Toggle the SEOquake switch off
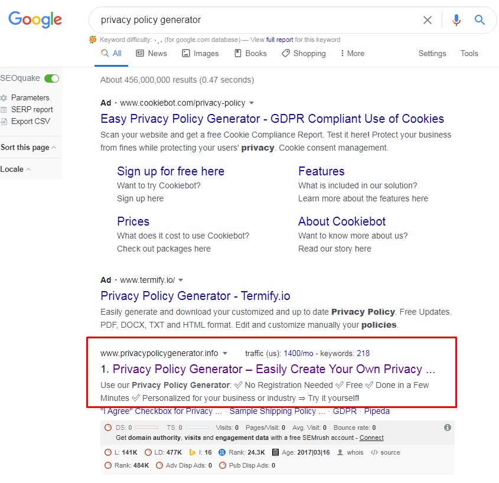This screenshot has width=499, height=483. [52, 79]
